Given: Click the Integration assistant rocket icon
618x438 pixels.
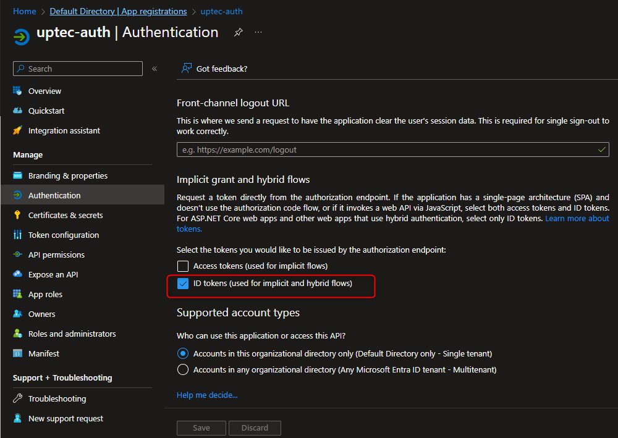Looking at the screenshot, I should 17,130.
